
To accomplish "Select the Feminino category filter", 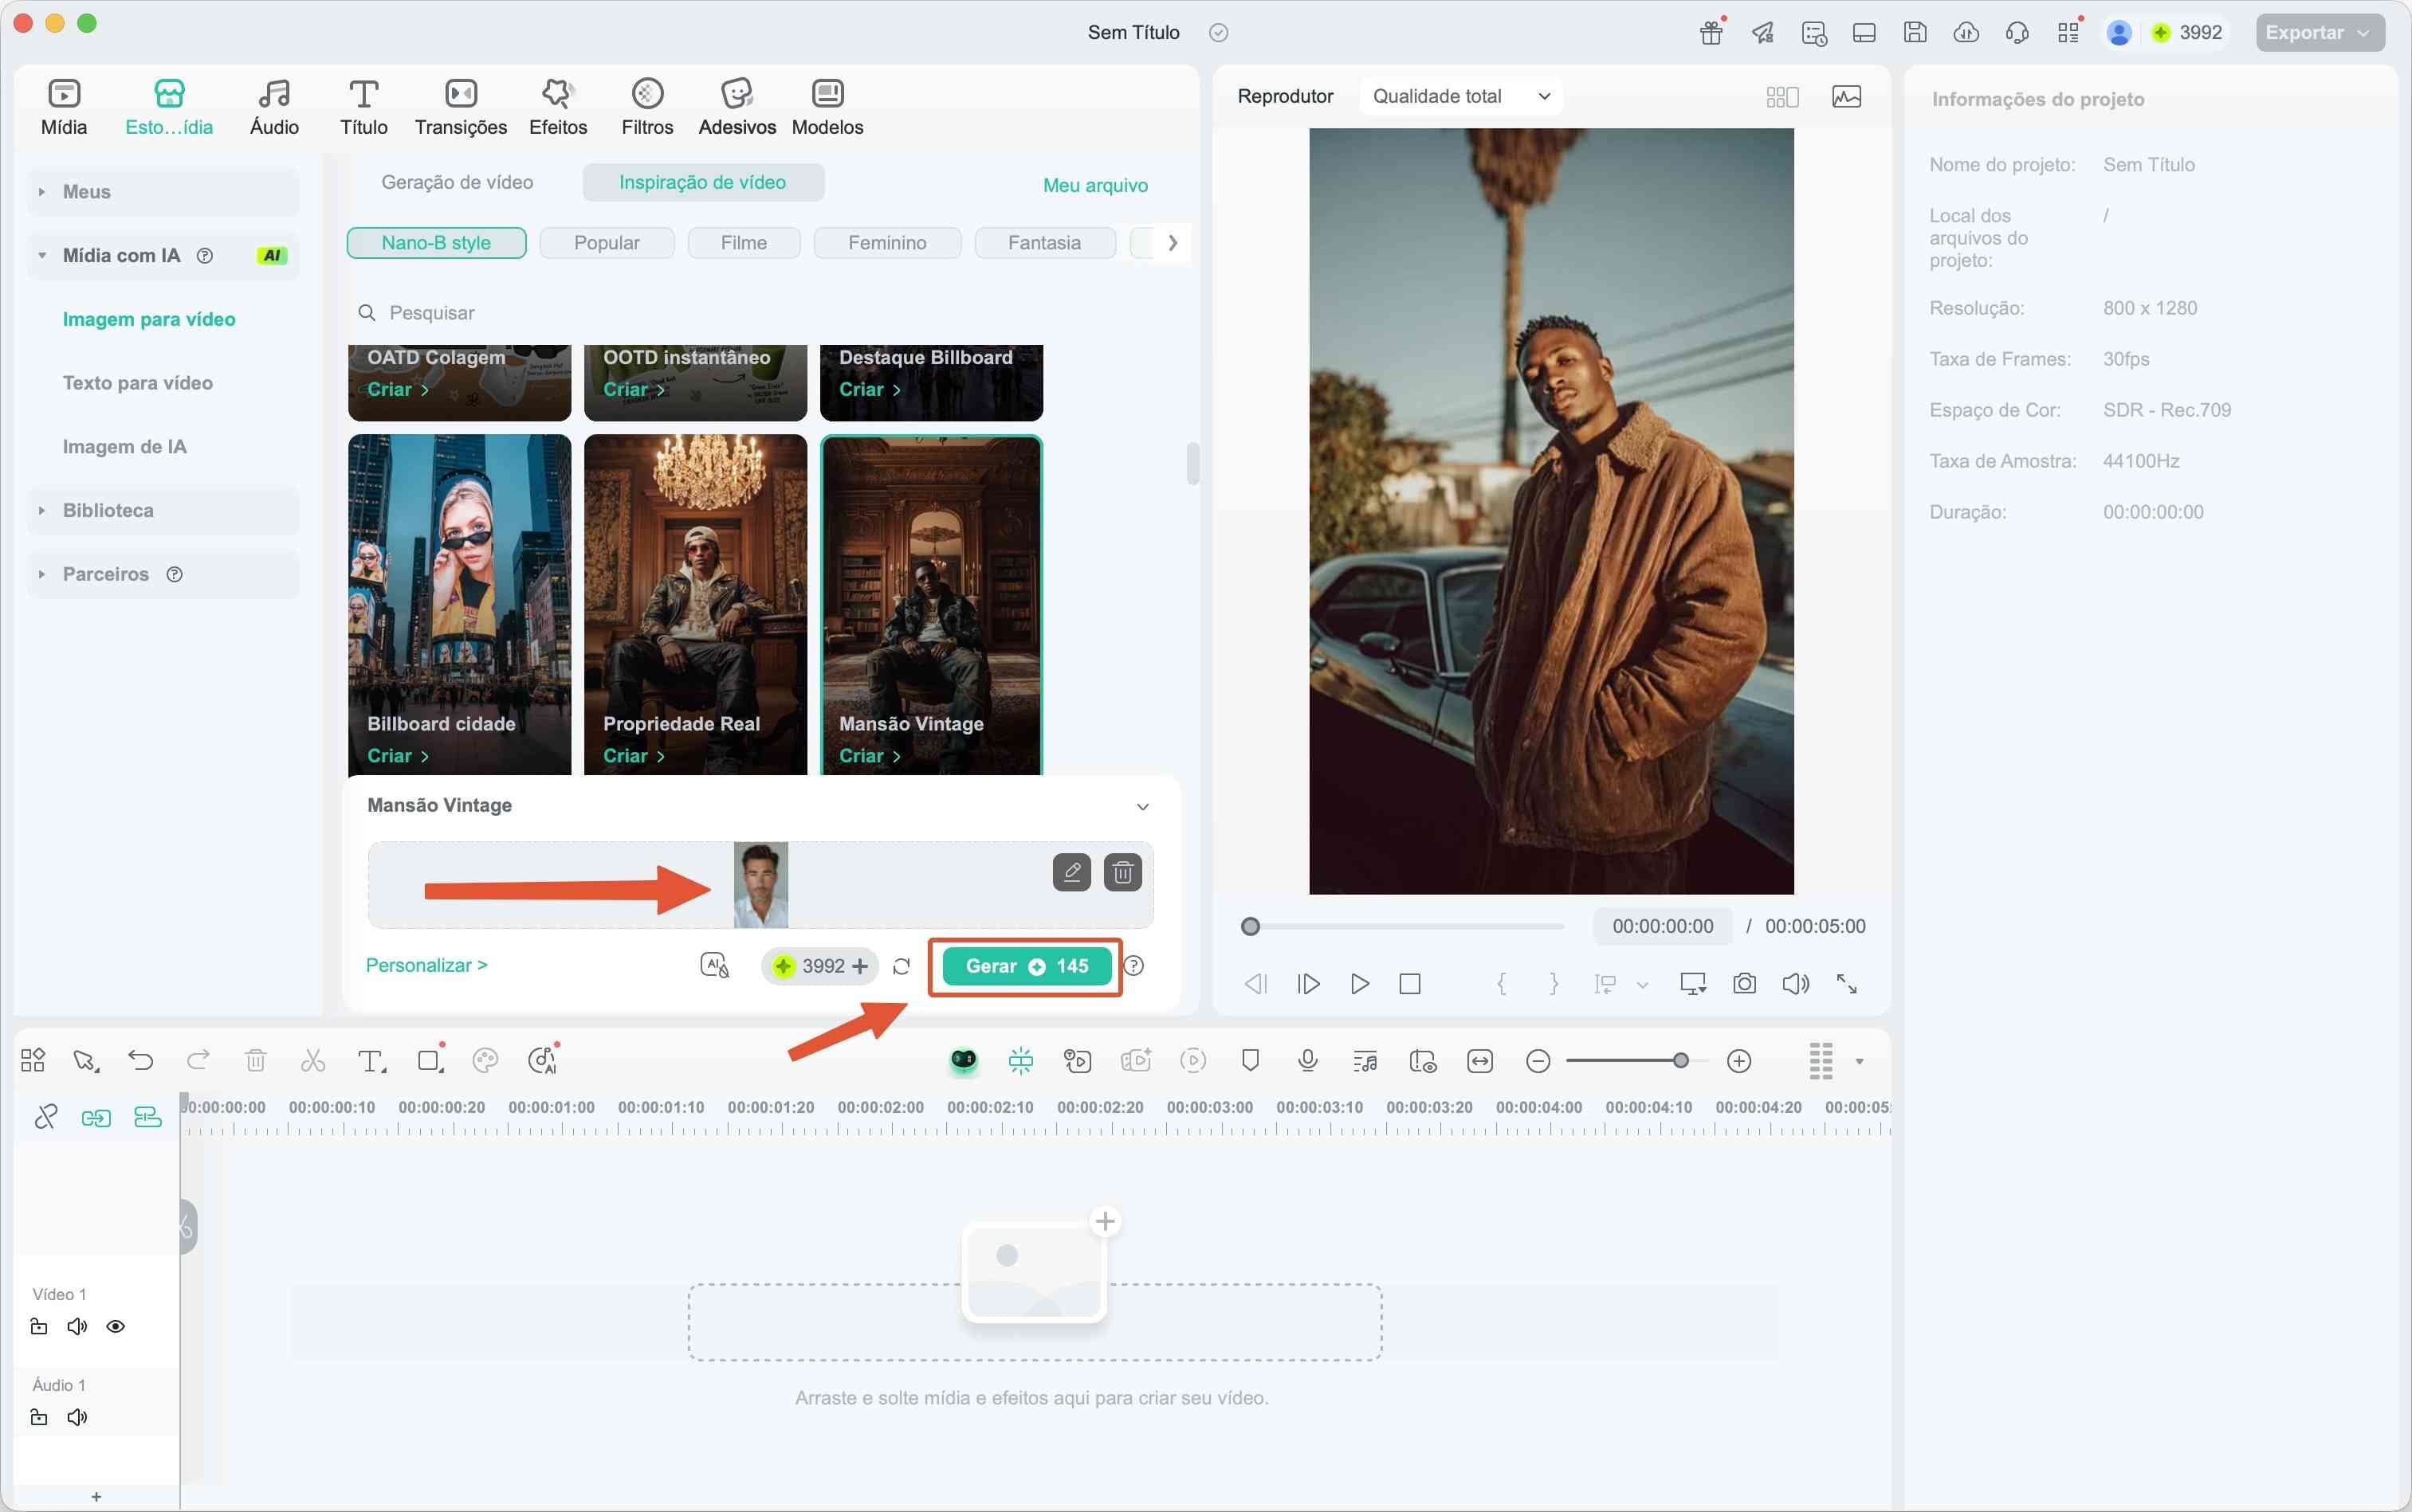I will pos(886,243).
